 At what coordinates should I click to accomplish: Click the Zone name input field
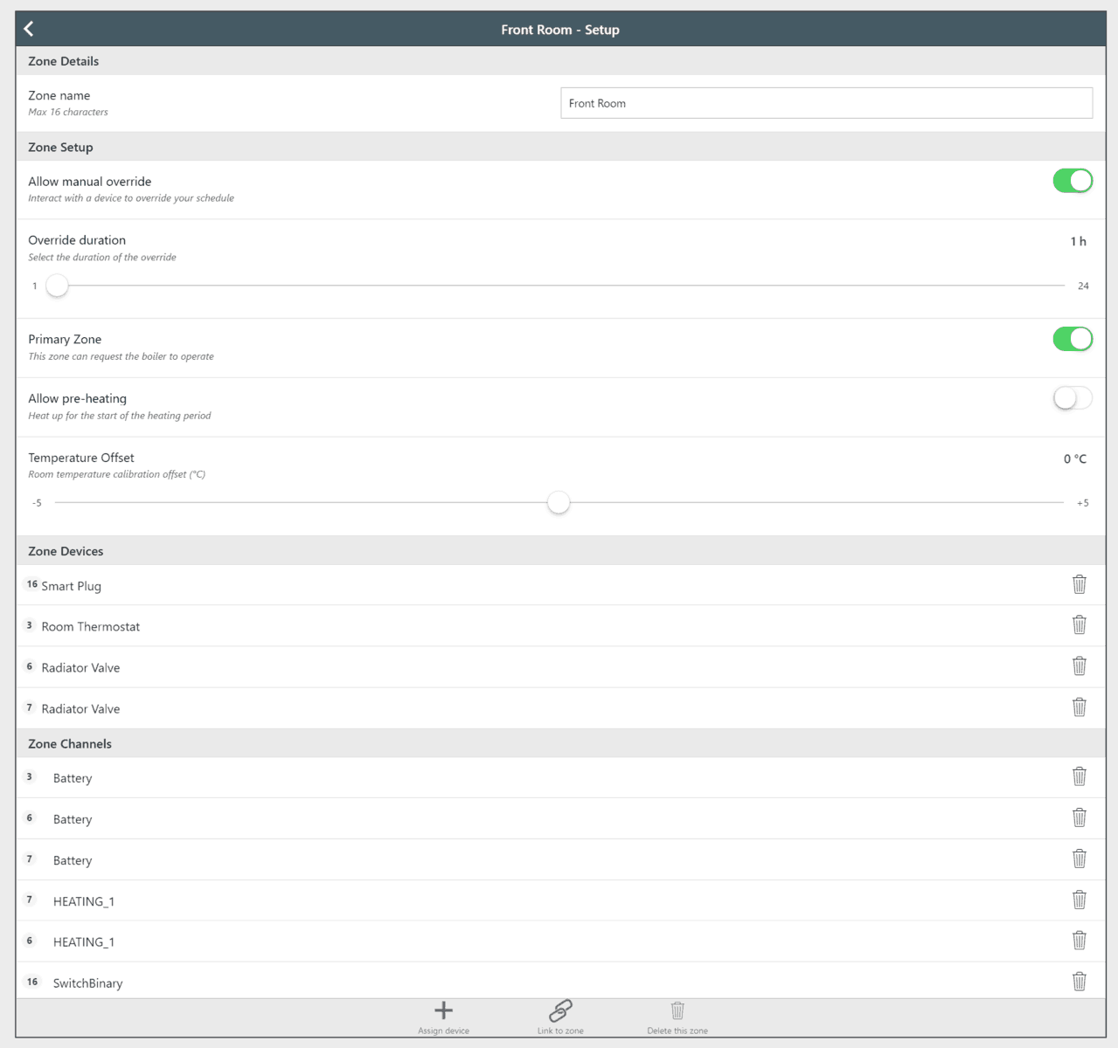[826, 103]
